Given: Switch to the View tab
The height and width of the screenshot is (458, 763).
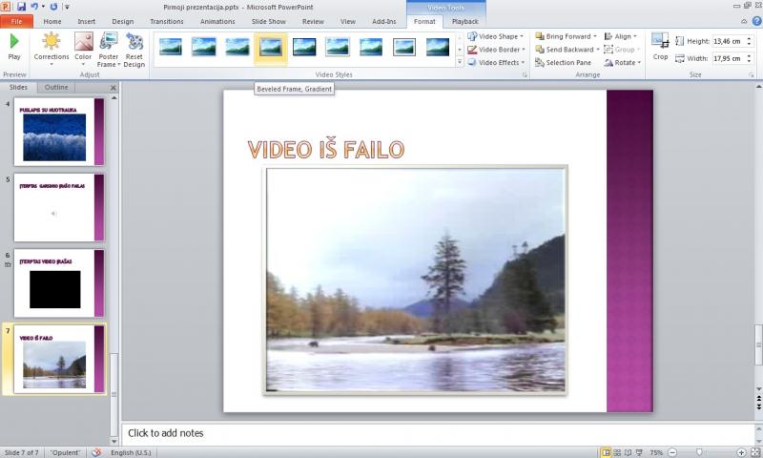Looking at the screenshot, I should pyautogui.click(x=347, y=21).
